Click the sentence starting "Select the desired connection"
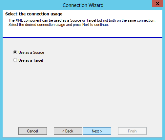 [59, 25]
